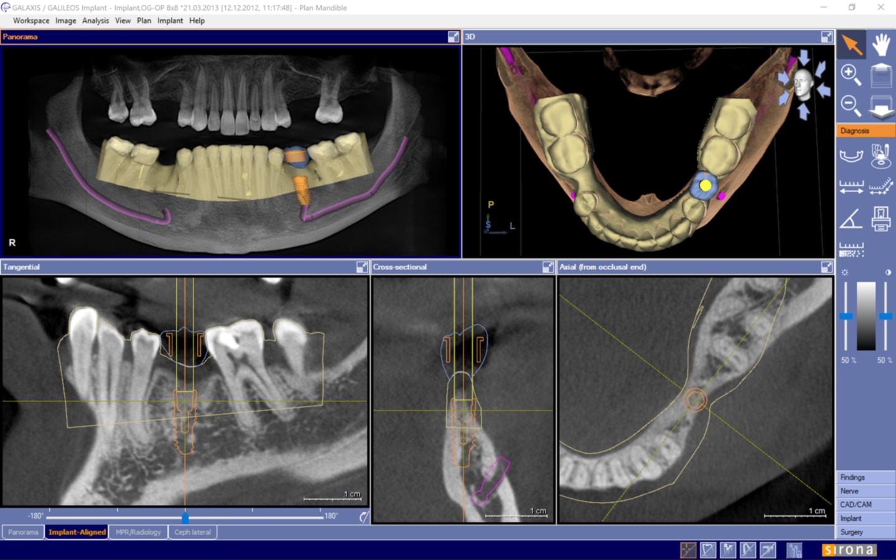Image resolution: width=896 pixels, height=560 pixels.
Task: Expand the CAD/CAM panel section
Action: point(866,505)
